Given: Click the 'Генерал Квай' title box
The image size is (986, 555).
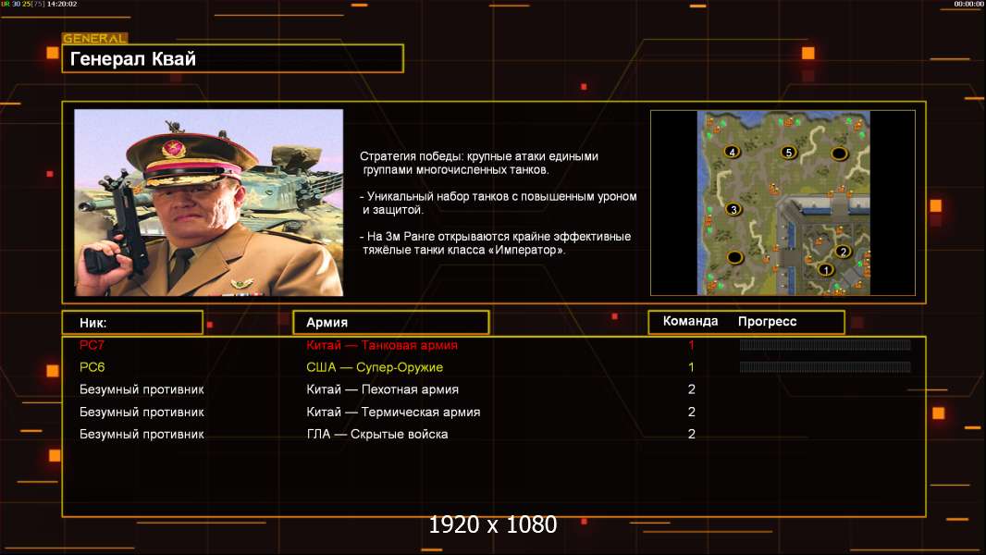Looking at the screenshot, I should tap(233, 58).
